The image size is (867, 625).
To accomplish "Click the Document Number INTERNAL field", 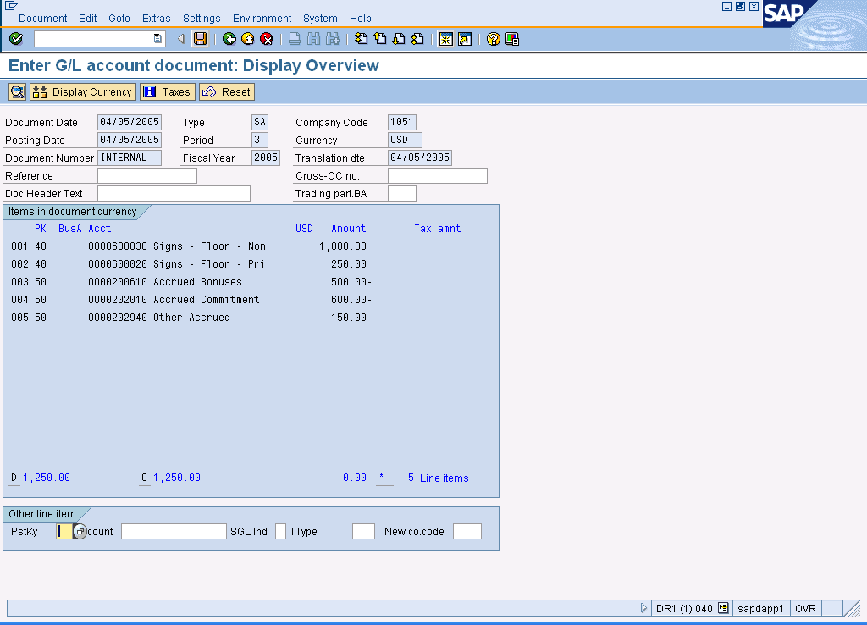I will click(x=130, y=158).
